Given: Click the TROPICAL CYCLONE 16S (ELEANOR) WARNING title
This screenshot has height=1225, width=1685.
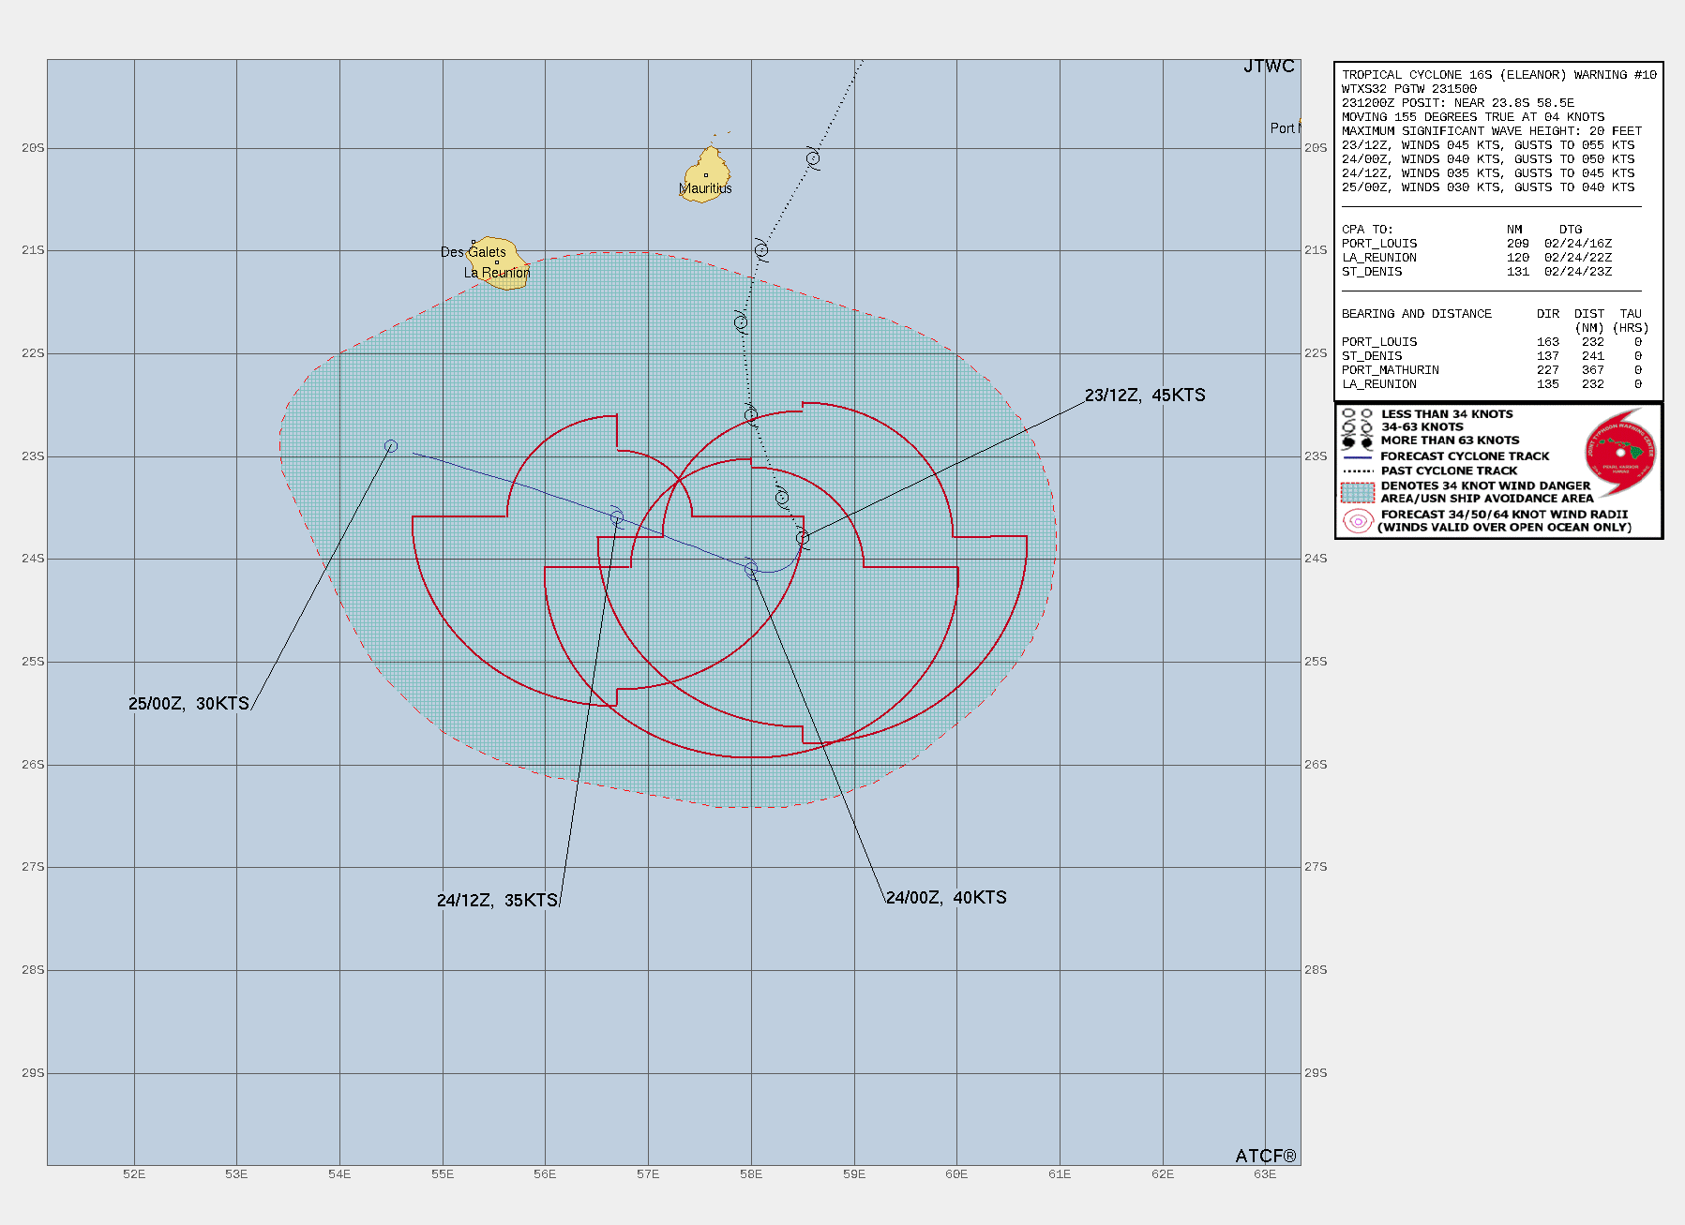Looking at the screenshot, I should tap(1498, 75).
